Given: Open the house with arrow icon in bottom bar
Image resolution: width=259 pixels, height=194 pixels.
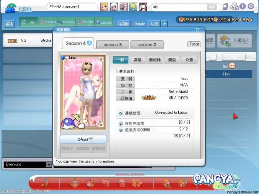Looking at the screenshot, I should pos(167,183).
